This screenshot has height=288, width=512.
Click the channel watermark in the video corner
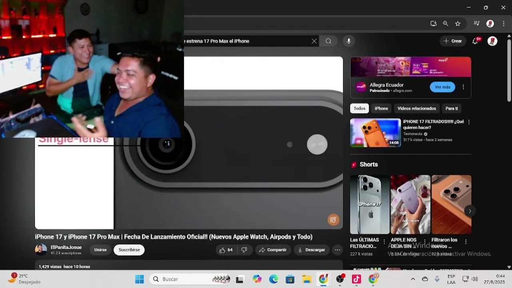tap(333, 220)
